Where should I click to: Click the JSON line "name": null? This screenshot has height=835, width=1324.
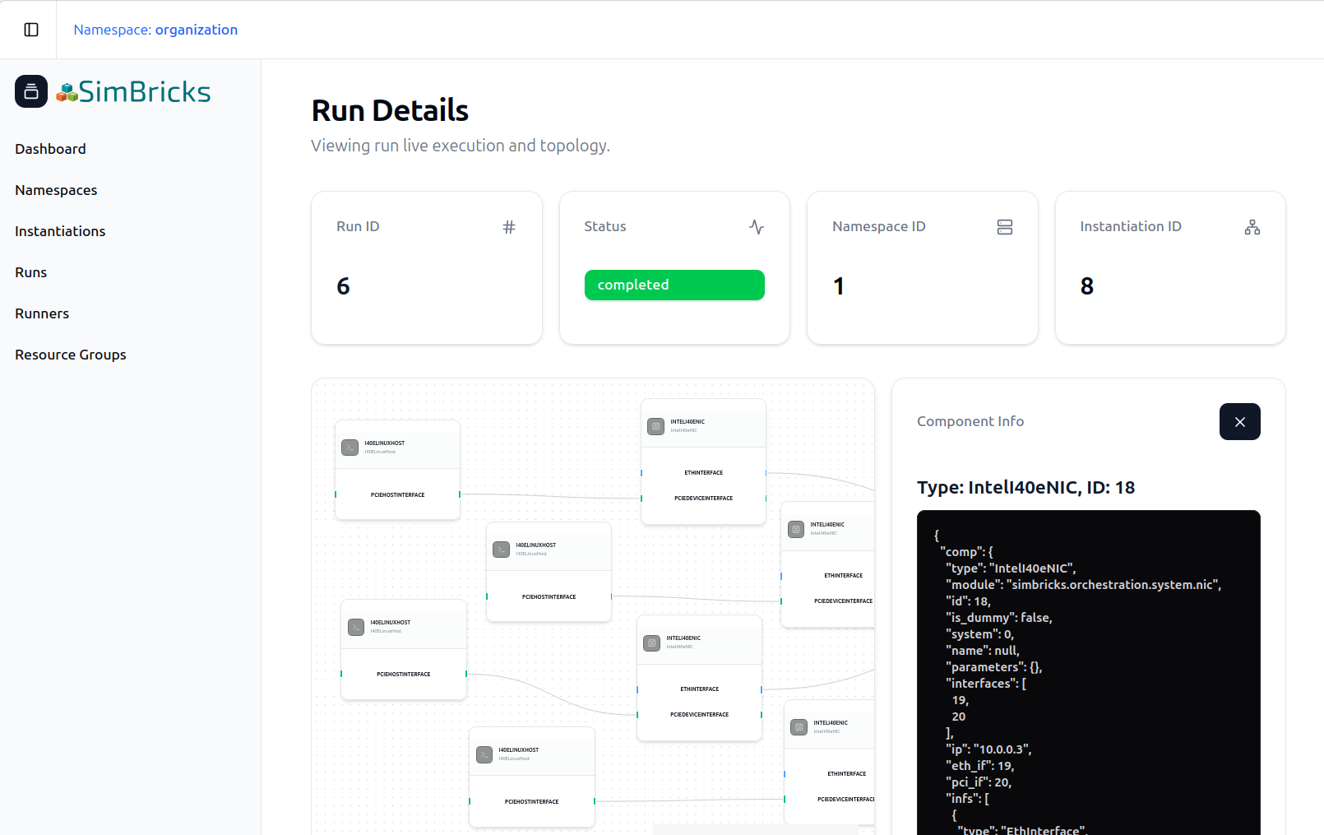coord(982,651)
